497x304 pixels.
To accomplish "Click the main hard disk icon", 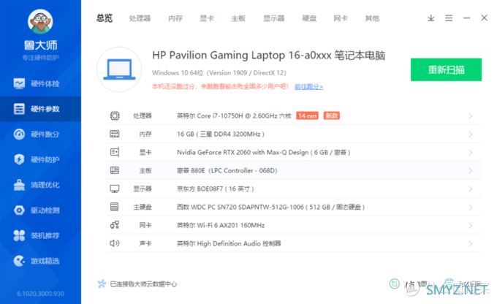I will [115, 207].
